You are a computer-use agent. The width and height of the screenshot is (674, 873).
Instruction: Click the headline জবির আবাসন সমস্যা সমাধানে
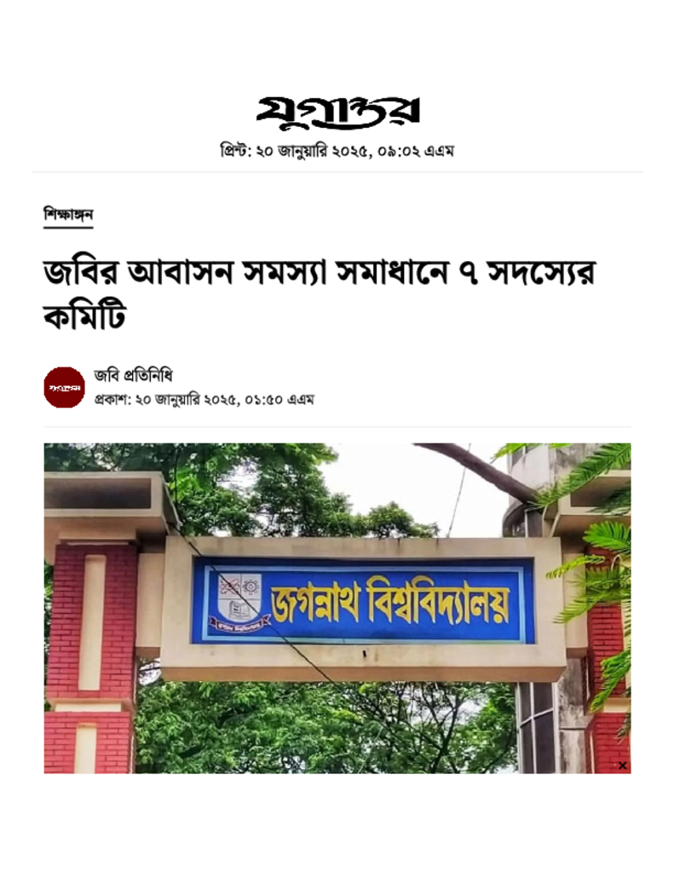tap(246, 273)
